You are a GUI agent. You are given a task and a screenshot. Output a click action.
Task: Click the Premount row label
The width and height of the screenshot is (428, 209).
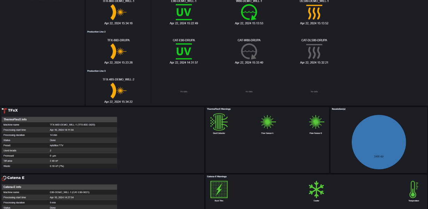point(9,156)
